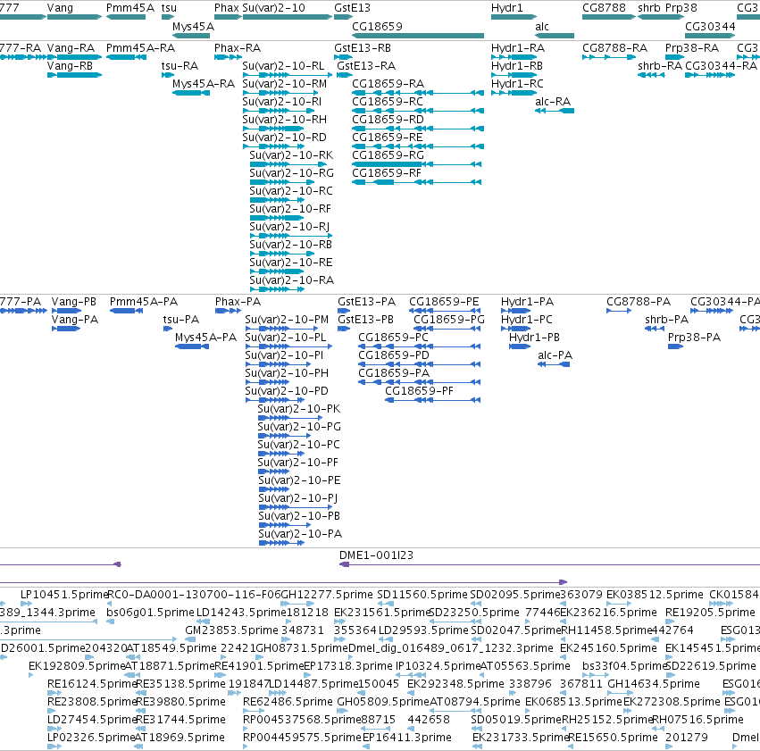Click the Mys45A-PA protein label
This screenshot has height=751, width=760.
point(206,338)
